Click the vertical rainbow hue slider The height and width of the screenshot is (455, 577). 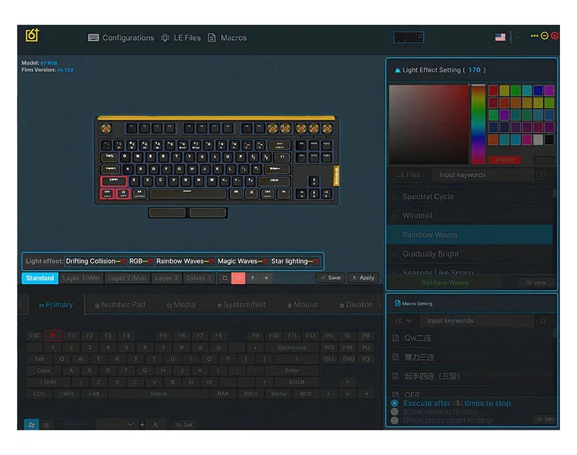click(478, 124)
